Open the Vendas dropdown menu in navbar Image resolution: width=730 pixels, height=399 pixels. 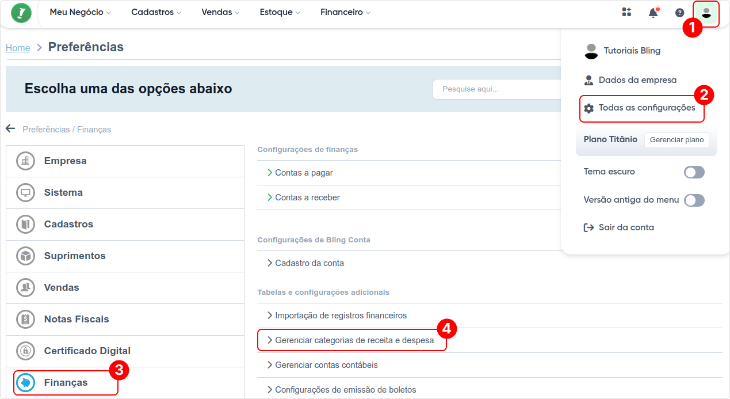coord(220,12)
